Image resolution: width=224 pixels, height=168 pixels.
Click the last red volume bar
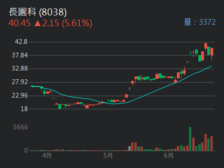(211, 144)
